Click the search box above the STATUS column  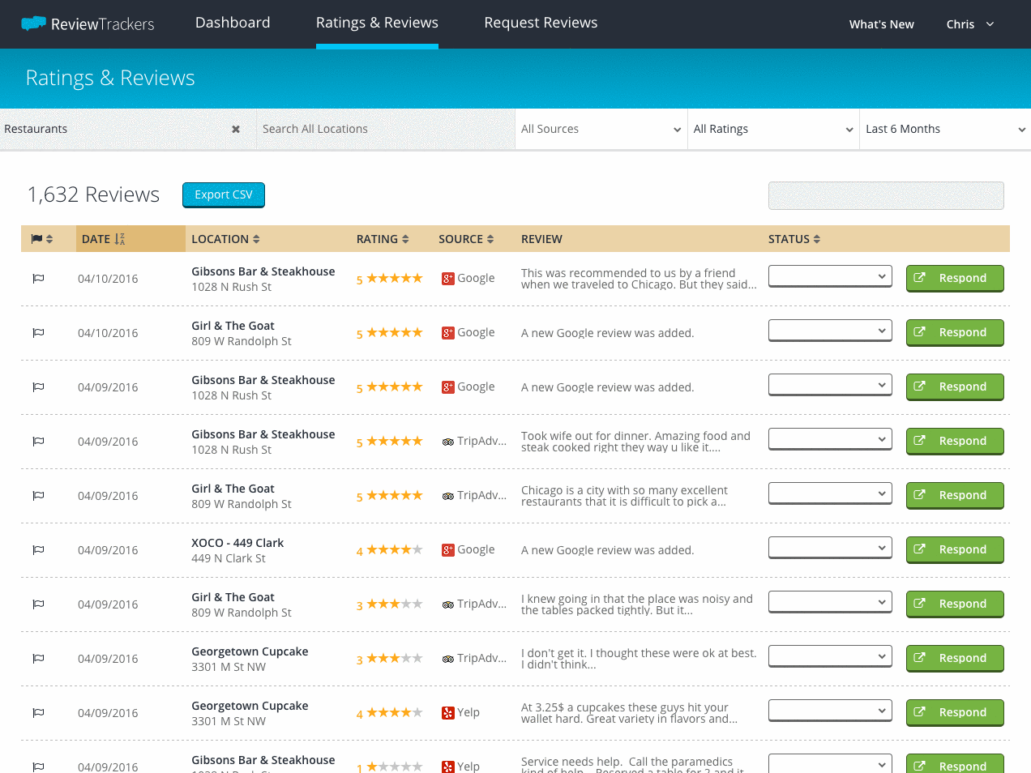886,195
